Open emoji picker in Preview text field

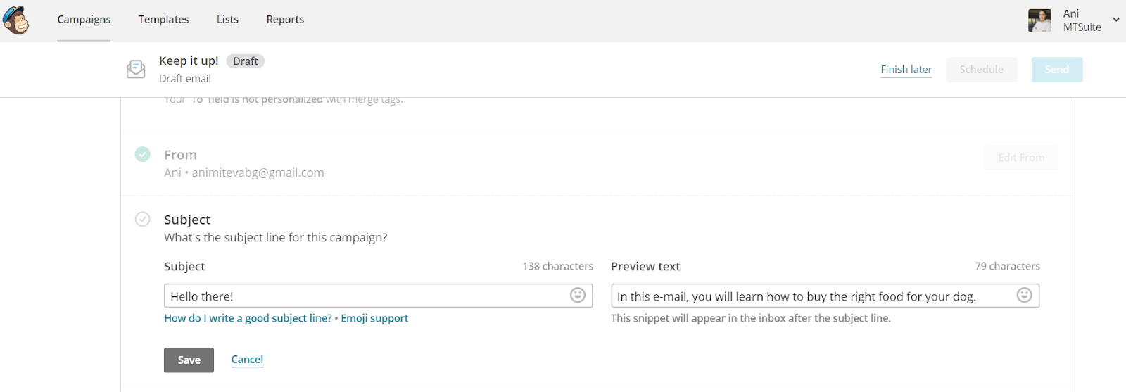1025,296
